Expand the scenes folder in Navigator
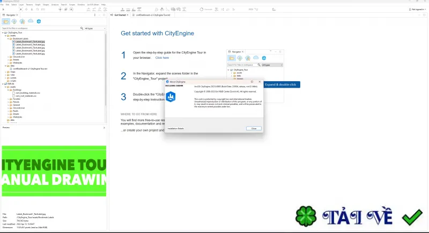This screenshot has width=429, height=233. [5, 78]
